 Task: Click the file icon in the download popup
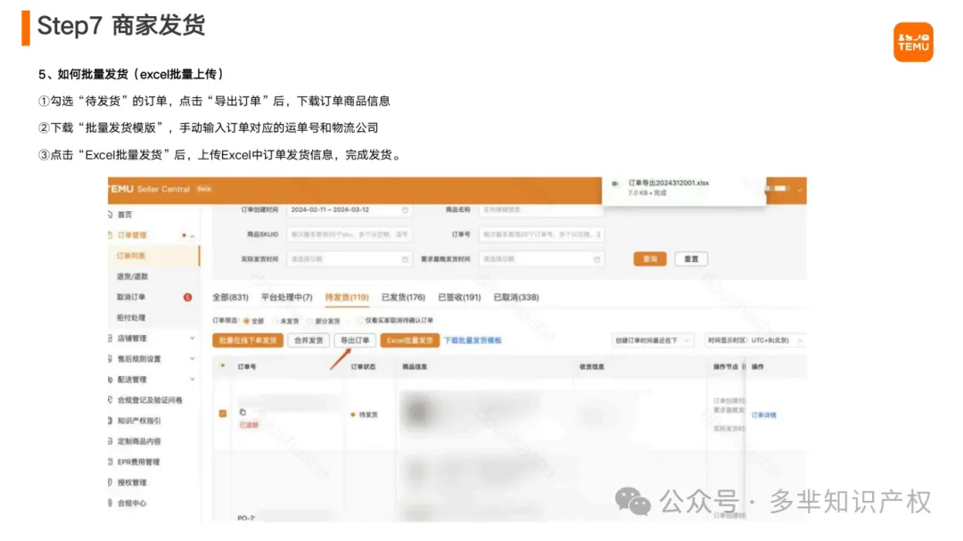614,184
